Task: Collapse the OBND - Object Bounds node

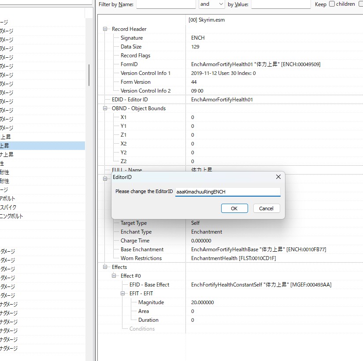Action: (105, 108)
